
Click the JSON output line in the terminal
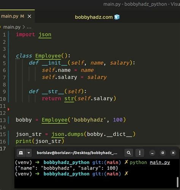[x=66, y=168]
